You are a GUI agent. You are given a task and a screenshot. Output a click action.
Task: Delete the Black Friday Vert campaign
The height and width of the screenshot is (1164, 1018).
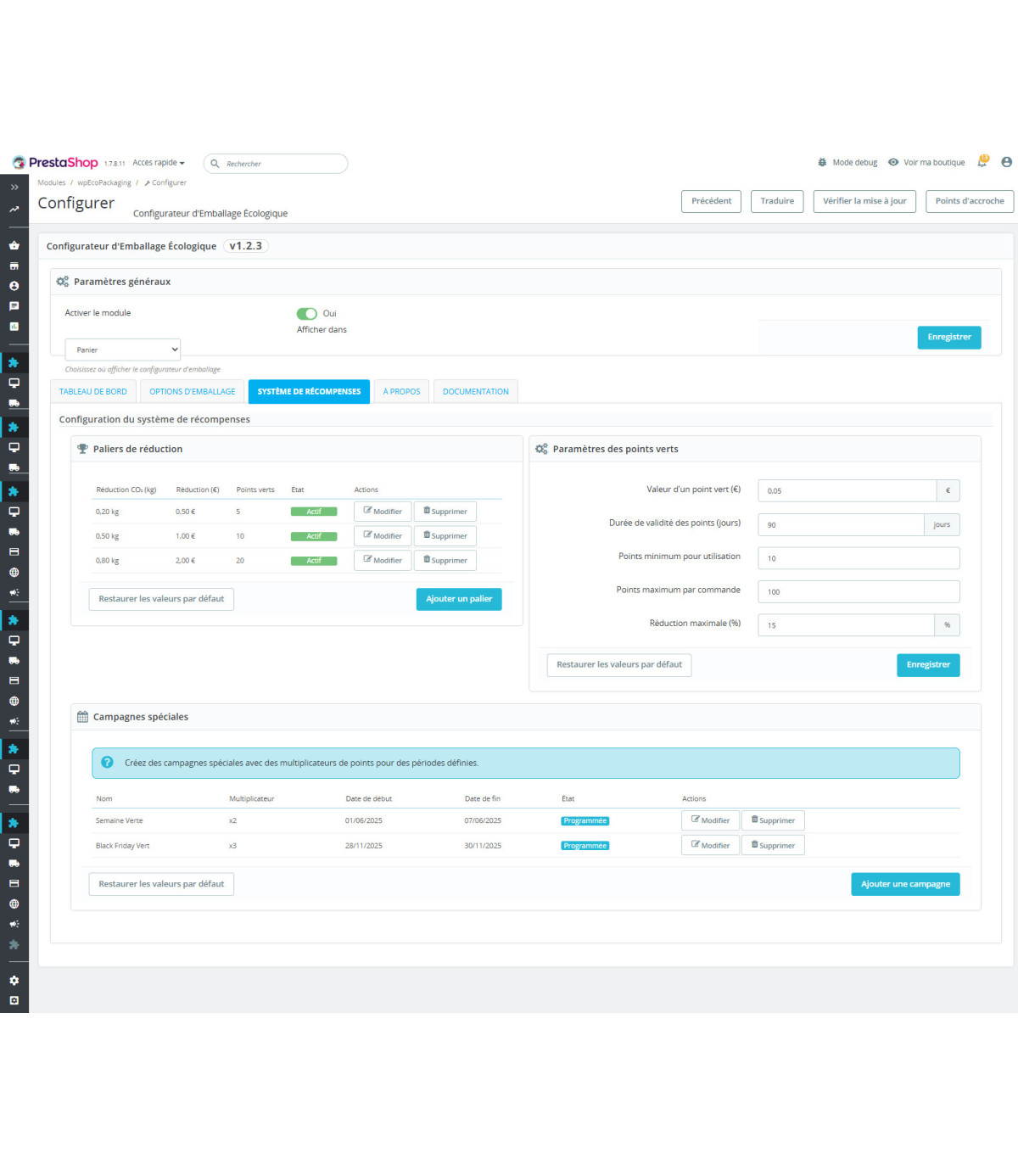click(x=773, y=846)
